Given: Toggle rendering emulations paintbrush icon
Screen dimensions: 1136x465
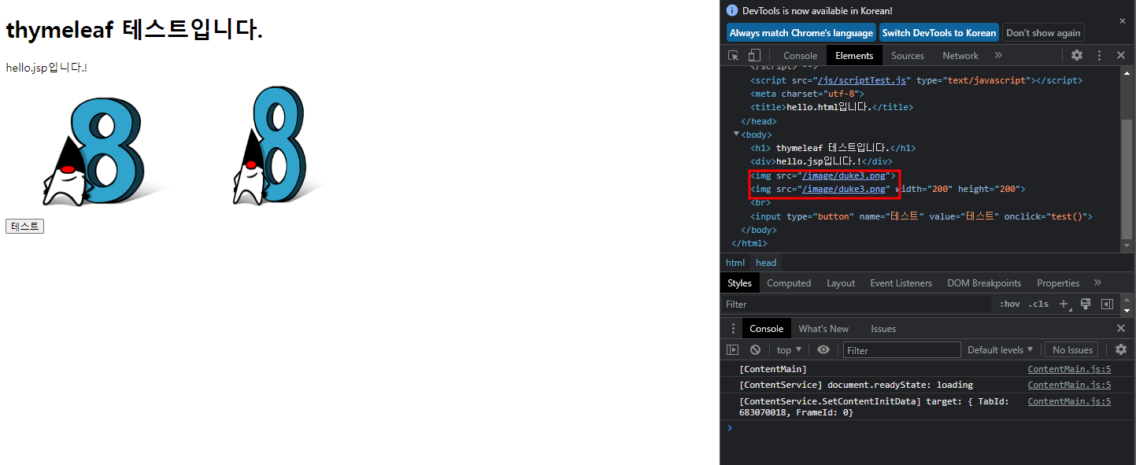Looking at the screenshot, I should (1086, 304).
